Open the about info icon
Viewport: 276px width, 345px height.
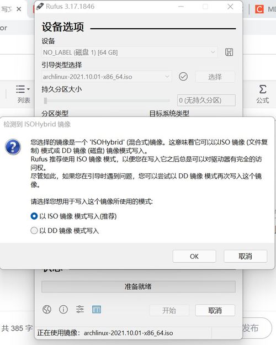tap(63, 309)
